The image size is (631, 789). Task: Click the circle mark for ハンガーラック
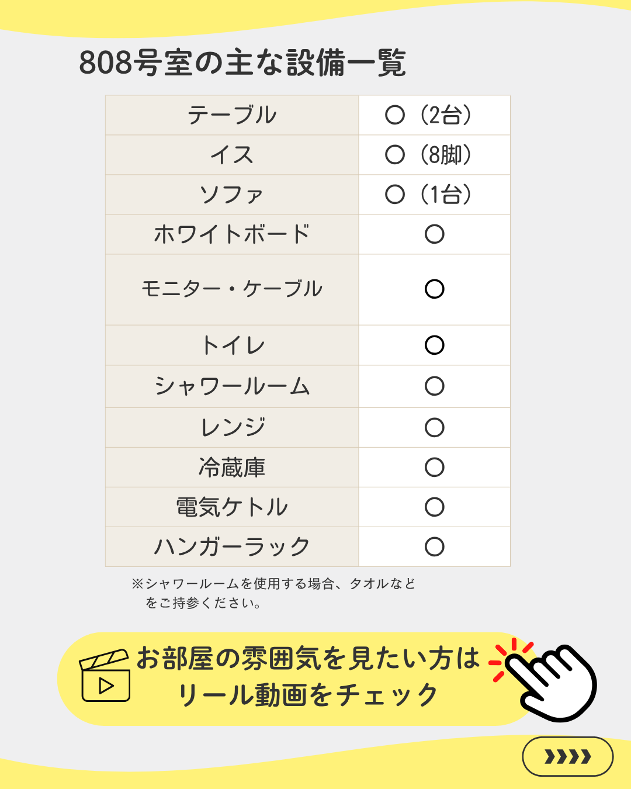click(x=434, y=546)
